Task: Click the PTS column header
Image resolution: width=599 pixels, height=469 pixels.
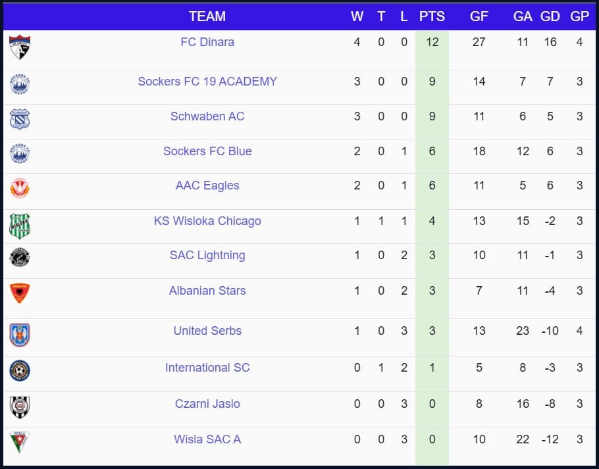Action: coord(432,16)
